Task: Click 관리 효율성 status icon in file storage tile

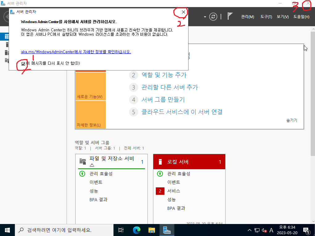Action: point(82,174)
